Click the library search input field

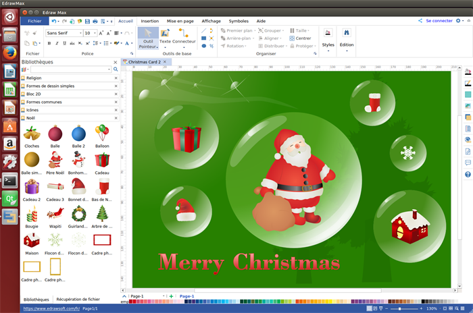point(71,69)
